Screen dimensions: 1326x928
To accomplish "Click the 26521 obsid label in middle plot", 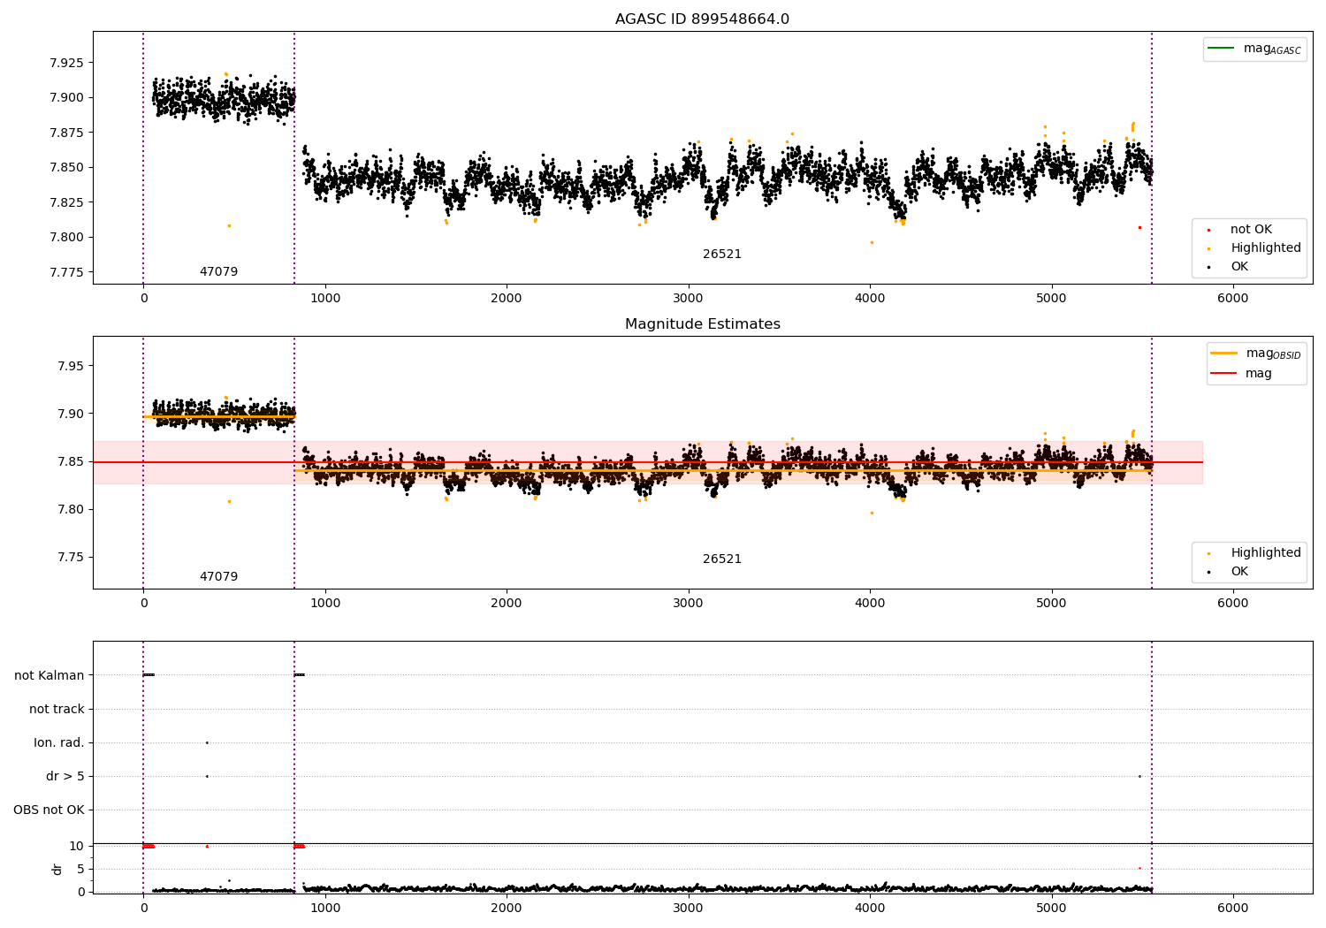I will point(722,559).
